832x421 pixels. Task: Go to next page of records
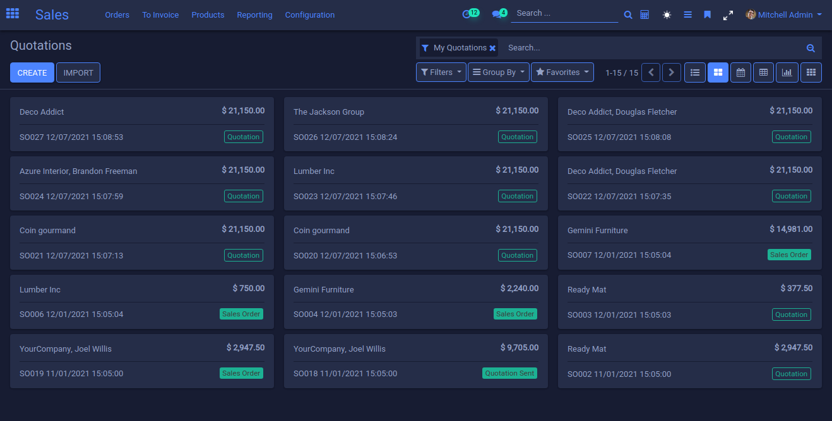click(x=671, y=72)
